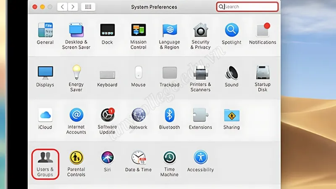
Task: Open Time Machine preferences
Action: 169,163
